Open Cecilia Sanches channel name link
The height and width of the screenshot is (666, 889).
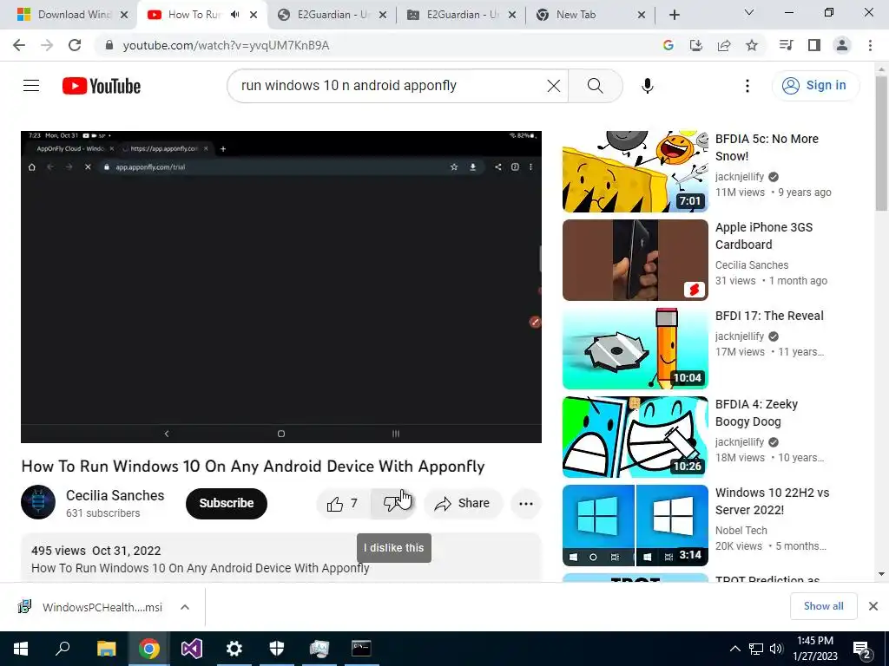coord(115,495)
